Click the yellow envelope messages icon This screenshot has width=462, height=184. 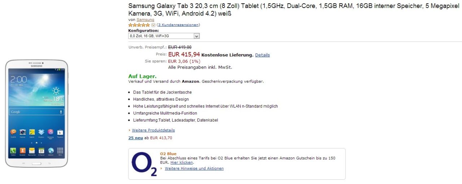[x=32, y=150]
